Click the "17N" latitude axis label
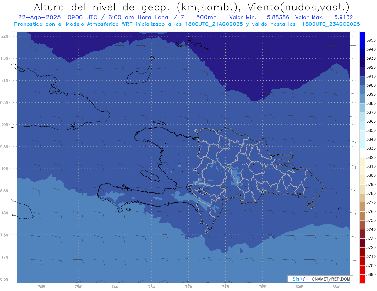The height and width of the screenshot is (291, 377). (x=4, y=257)
